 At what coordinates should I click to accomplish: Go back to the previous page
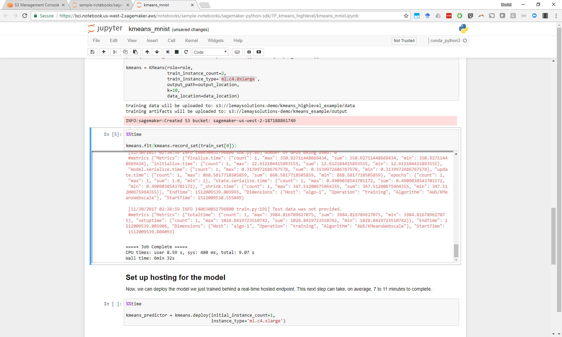click(x=6, y=16)
